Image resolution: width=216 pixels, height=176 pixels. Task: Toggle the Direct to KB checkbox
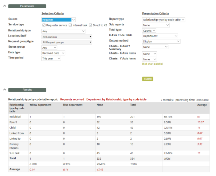click(90, 25)
